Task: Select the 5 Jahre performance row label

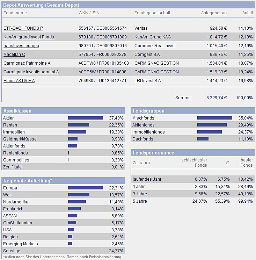Action: click(140, 201)
